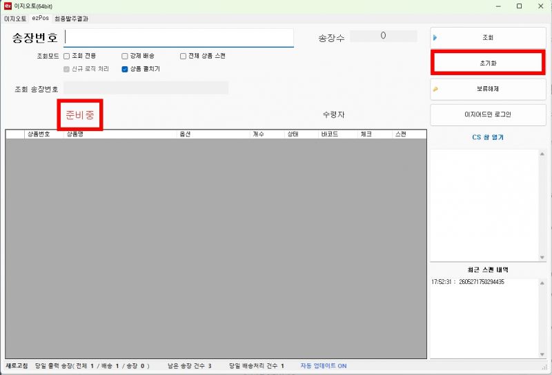
Task: Click the 남은 송장 건수 status text
Action: [x=189, y=366]
